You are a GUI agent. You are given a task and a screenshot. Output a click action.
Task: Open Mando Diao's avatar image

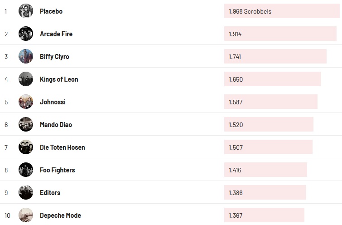click(x=26, y=124)
